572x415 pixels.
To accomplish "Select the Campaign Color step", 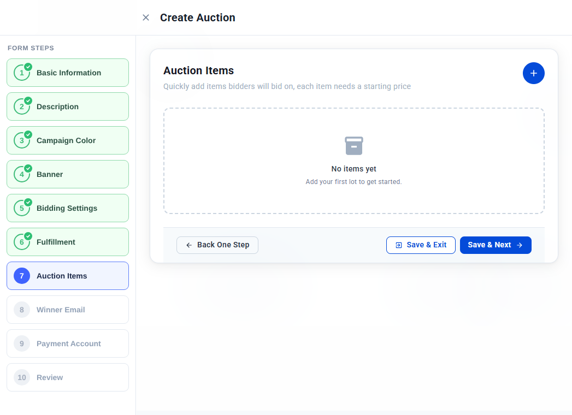I will pos(68,140).
